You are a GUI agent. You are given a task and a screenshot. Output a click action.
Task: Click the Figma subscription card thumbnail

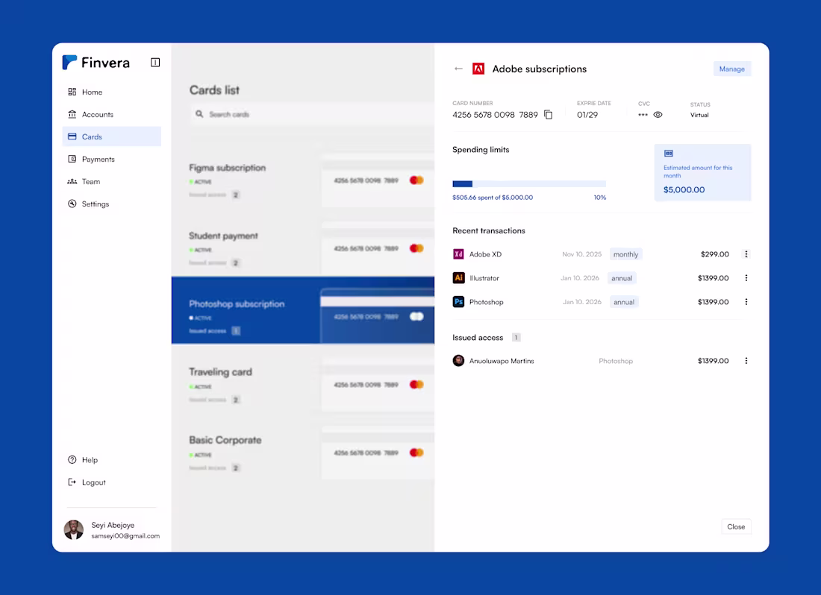click(378, 180)
